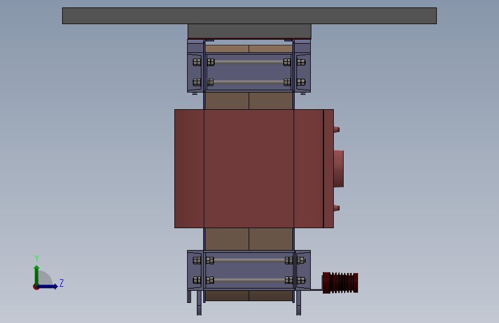Select the long right support leg at the bottom

pyautogui.click(x=299, y=303)
